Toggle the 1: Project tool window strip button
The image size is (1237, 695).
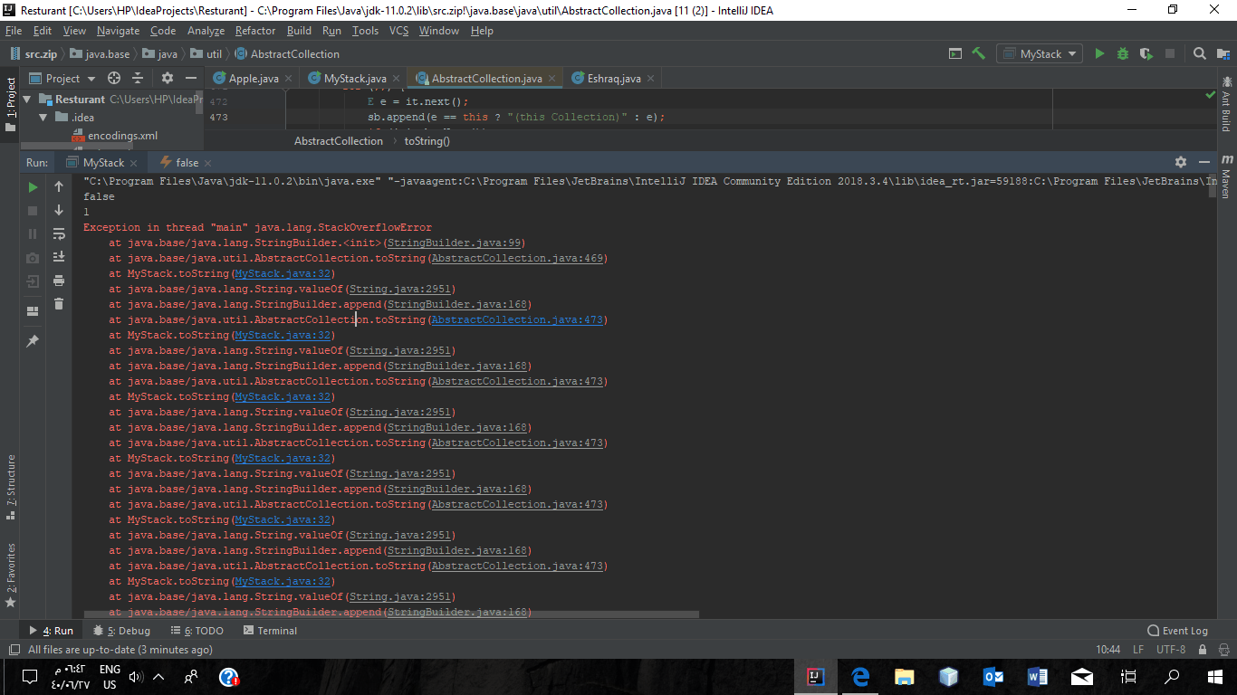click(x=10, y=105)
